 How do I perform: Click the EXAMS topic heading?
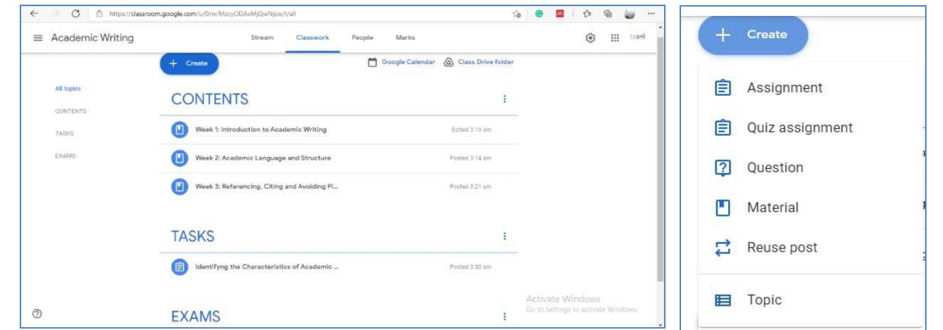click(196, 316)
